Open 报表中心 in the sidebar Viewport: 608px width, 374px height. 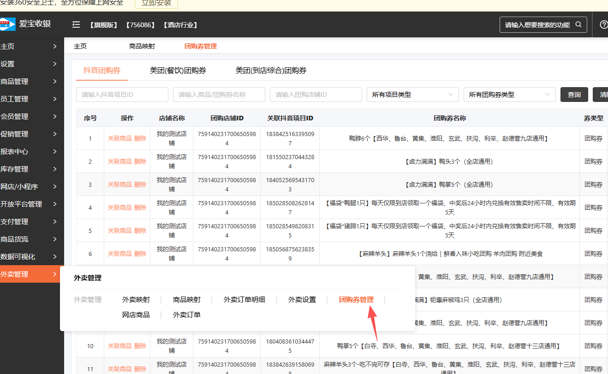click(x=28, y=152)
